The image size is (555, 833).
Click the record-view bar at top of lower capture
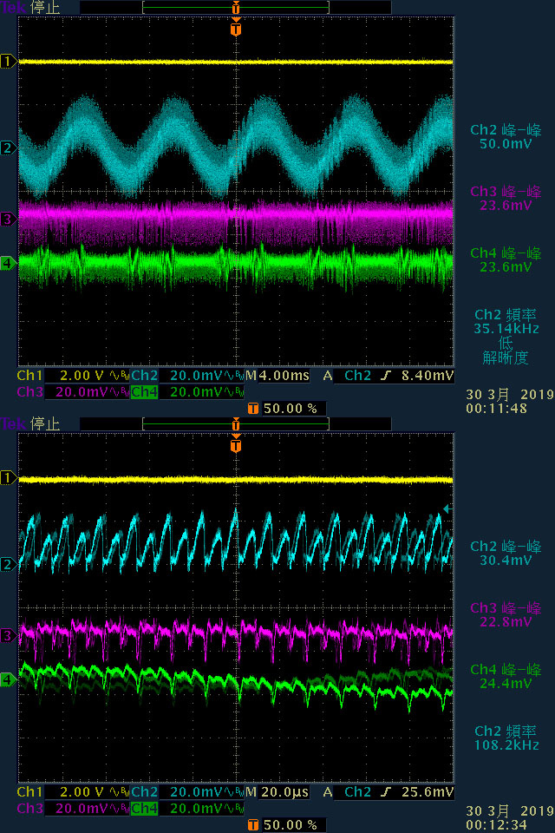point(236,424)
